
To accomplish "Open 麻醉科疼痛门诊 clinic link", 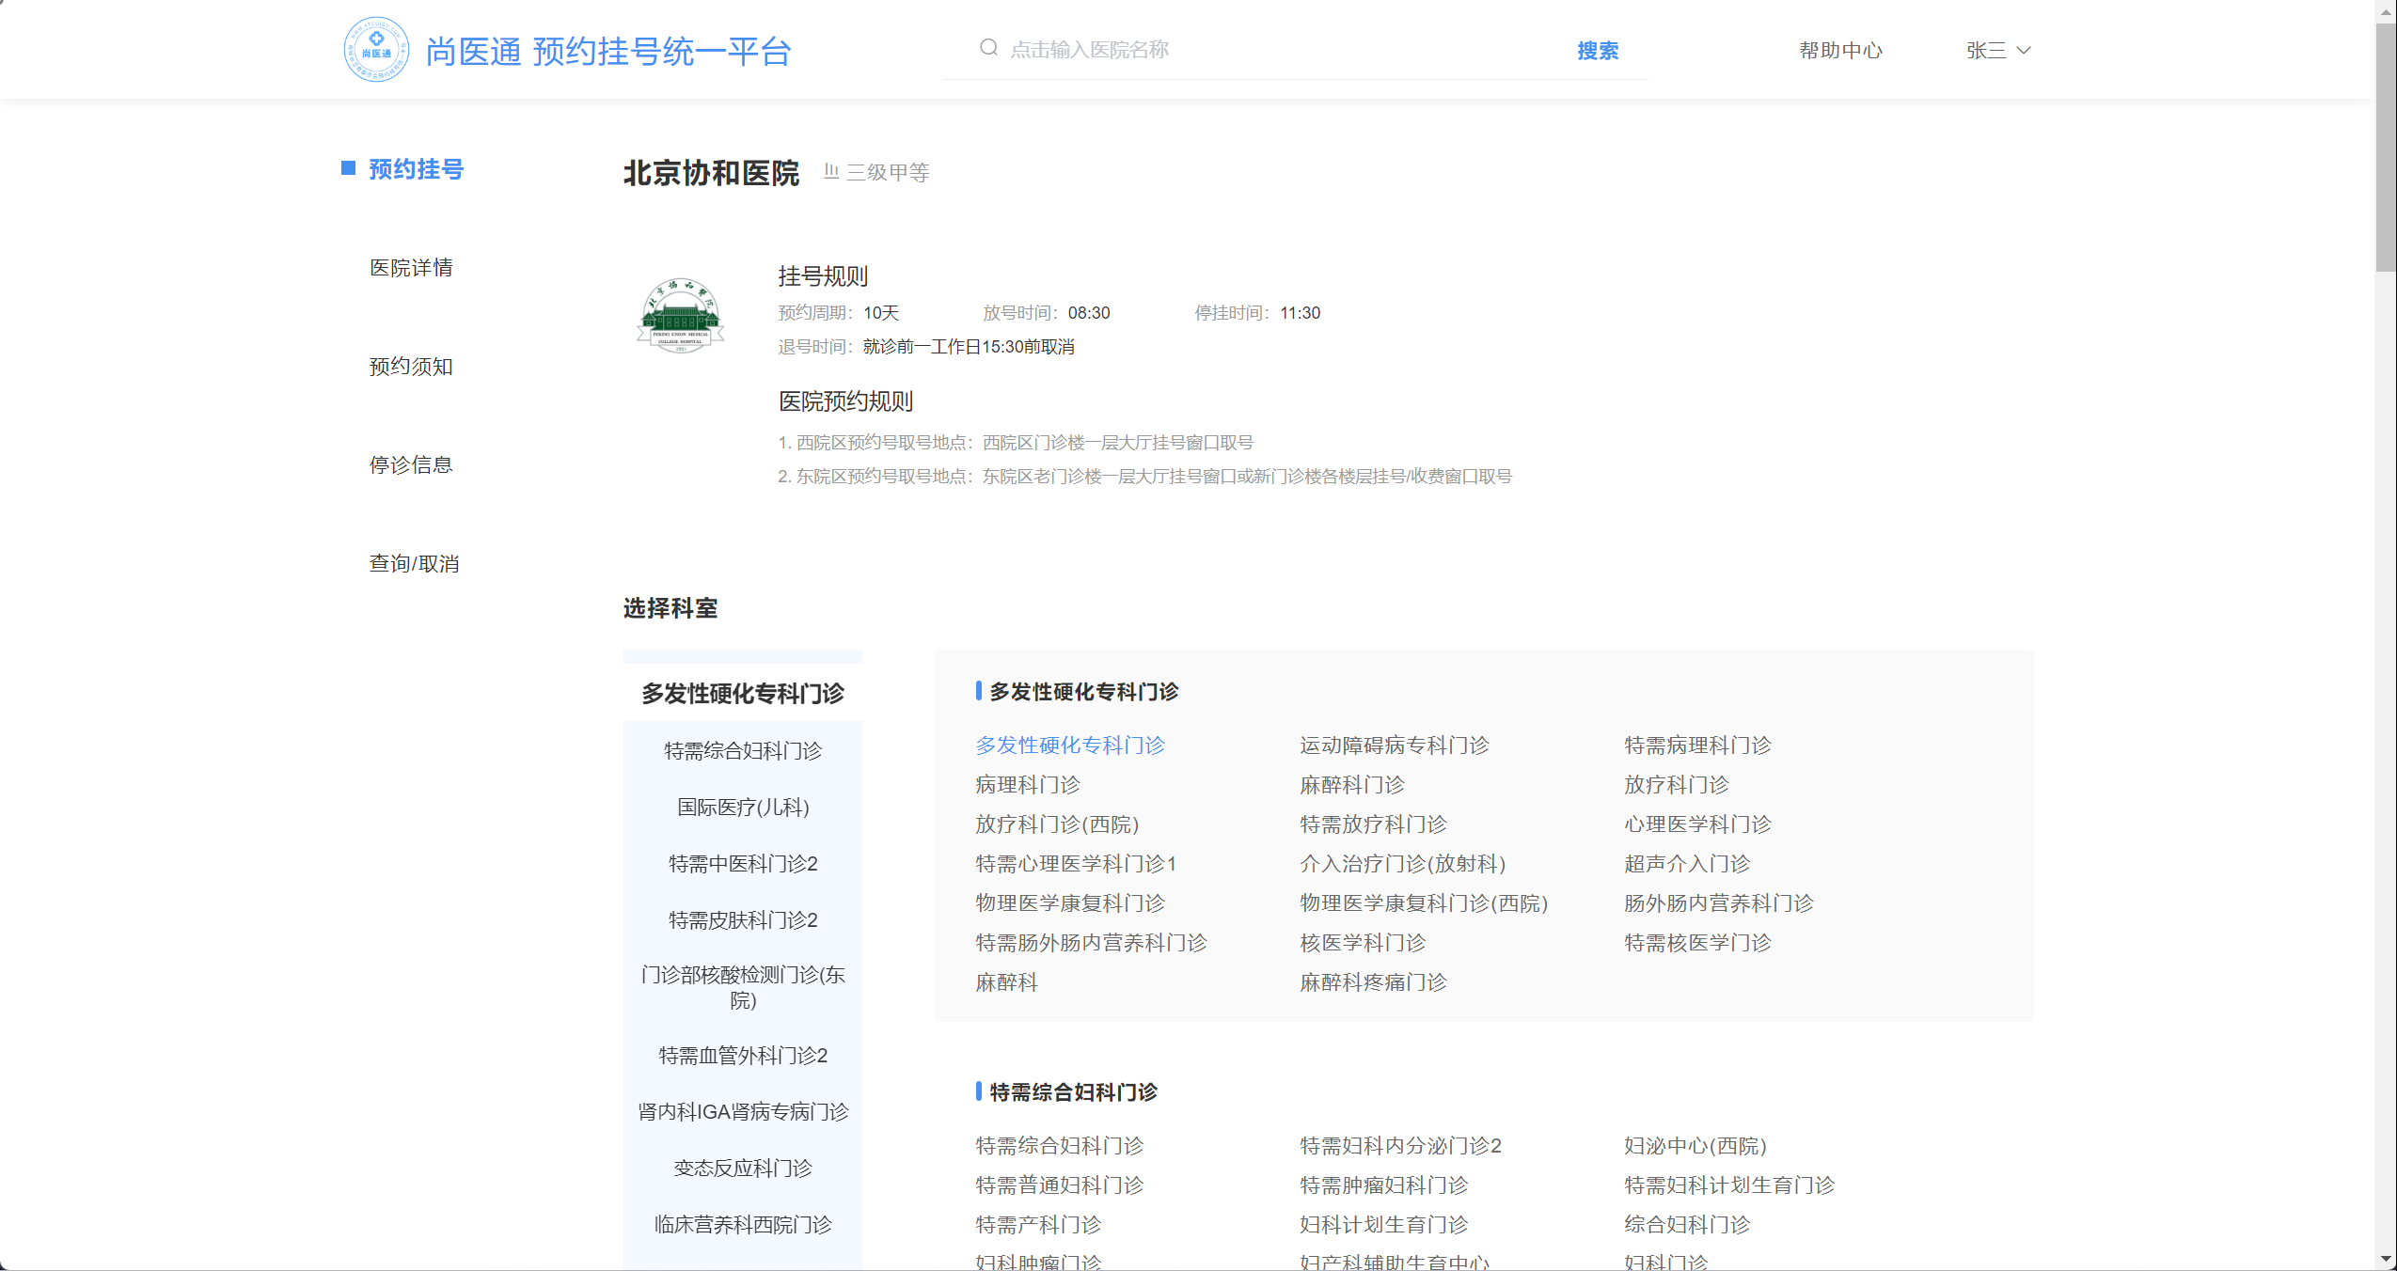I will pyautogui.click(x=1373, y=981).
